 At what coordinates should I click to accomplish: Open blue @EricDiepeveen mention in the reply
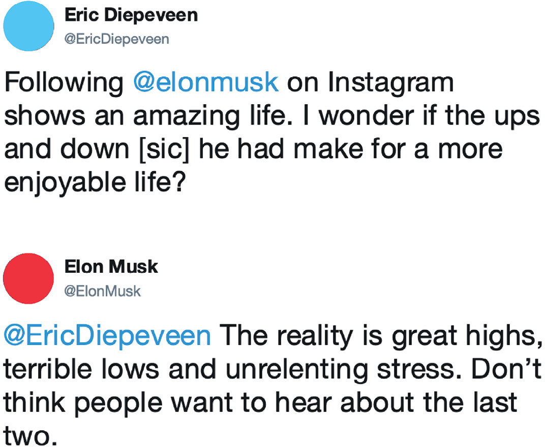point(107,336)
